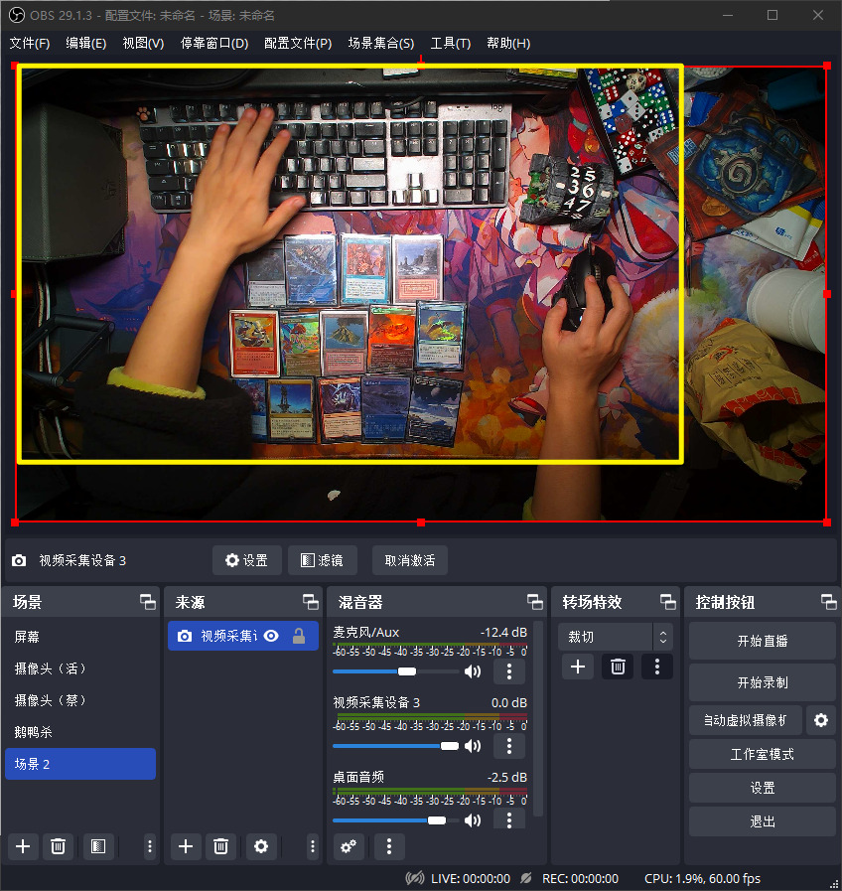Image resolution: width=842 pixels, height=891 pixels.
Task: Mute the 麦克风/Aux audio track
Action: 473,671
